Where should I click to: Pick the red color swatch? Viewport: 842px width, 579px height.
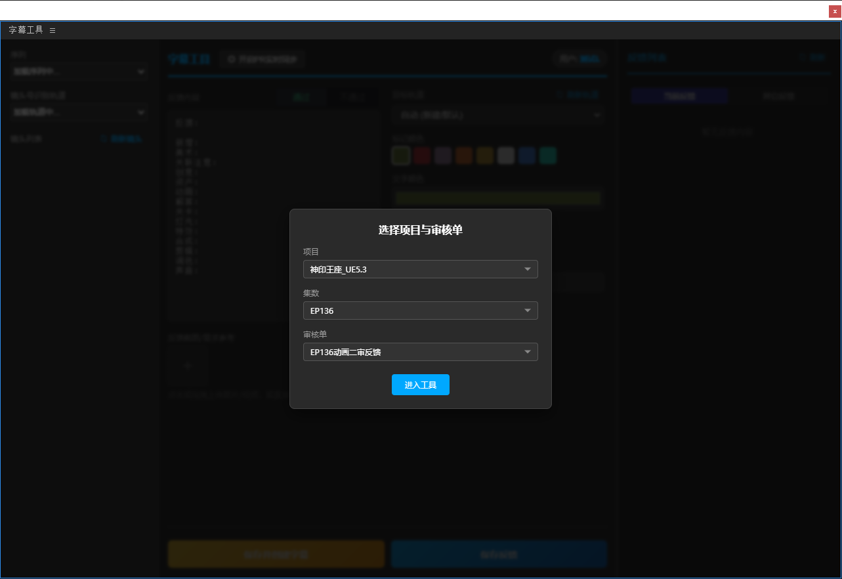(x=422, y=156)
